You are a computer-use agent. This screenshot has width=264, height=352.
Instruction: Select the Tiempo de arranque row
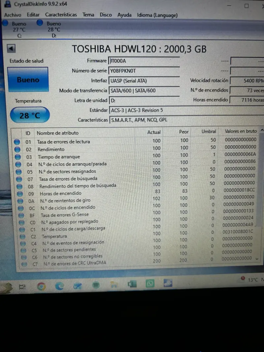pyautogui.click(x=136, y=156)
